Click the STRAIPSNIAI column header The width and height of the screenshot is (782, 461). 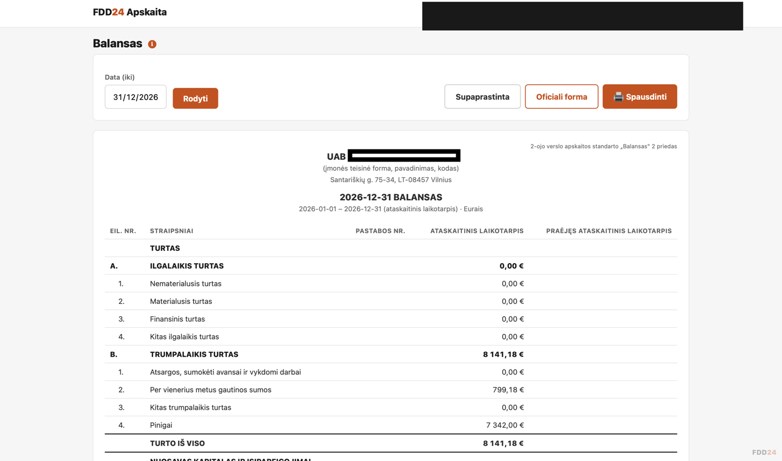coord(171,231)
